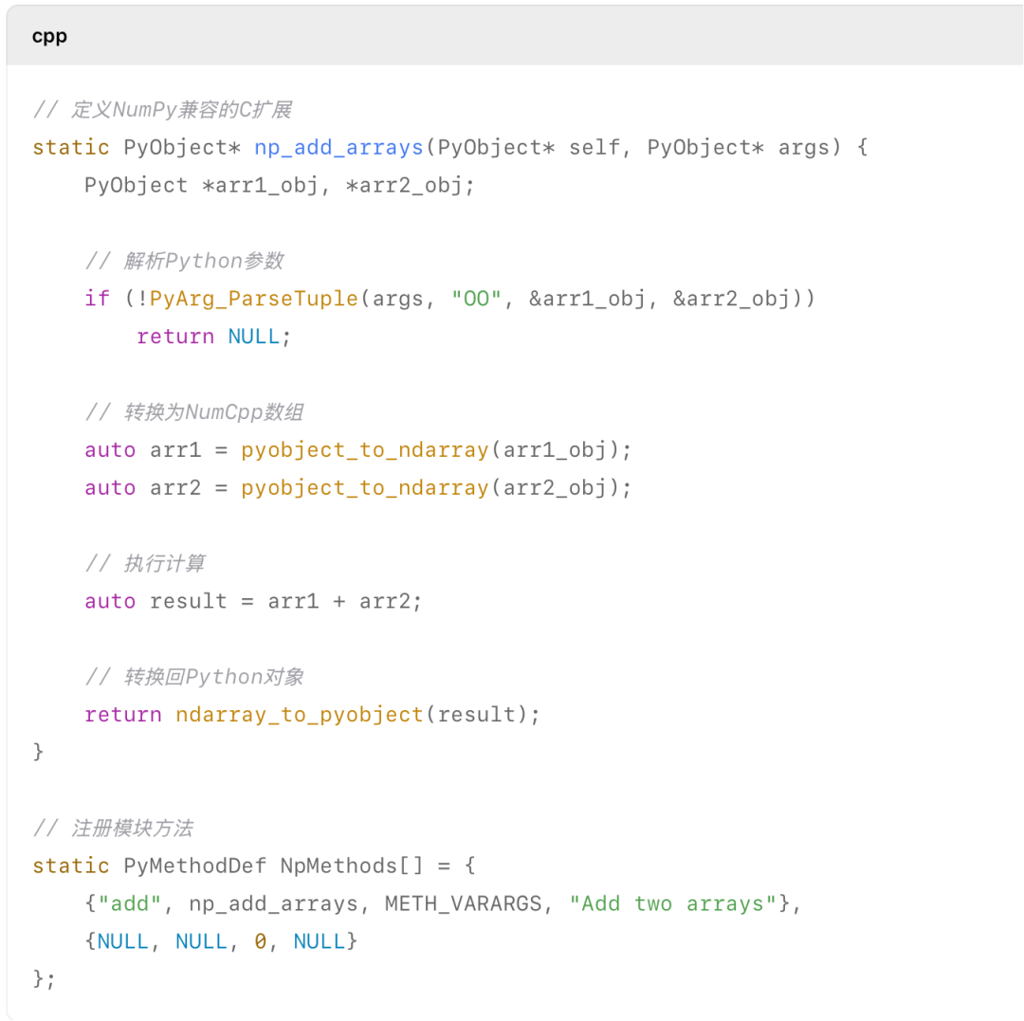The width and height of the screenshot is (1024, 1021).
Task: Click the "Add two arrays" string
Action: click(x=673, y=904)
